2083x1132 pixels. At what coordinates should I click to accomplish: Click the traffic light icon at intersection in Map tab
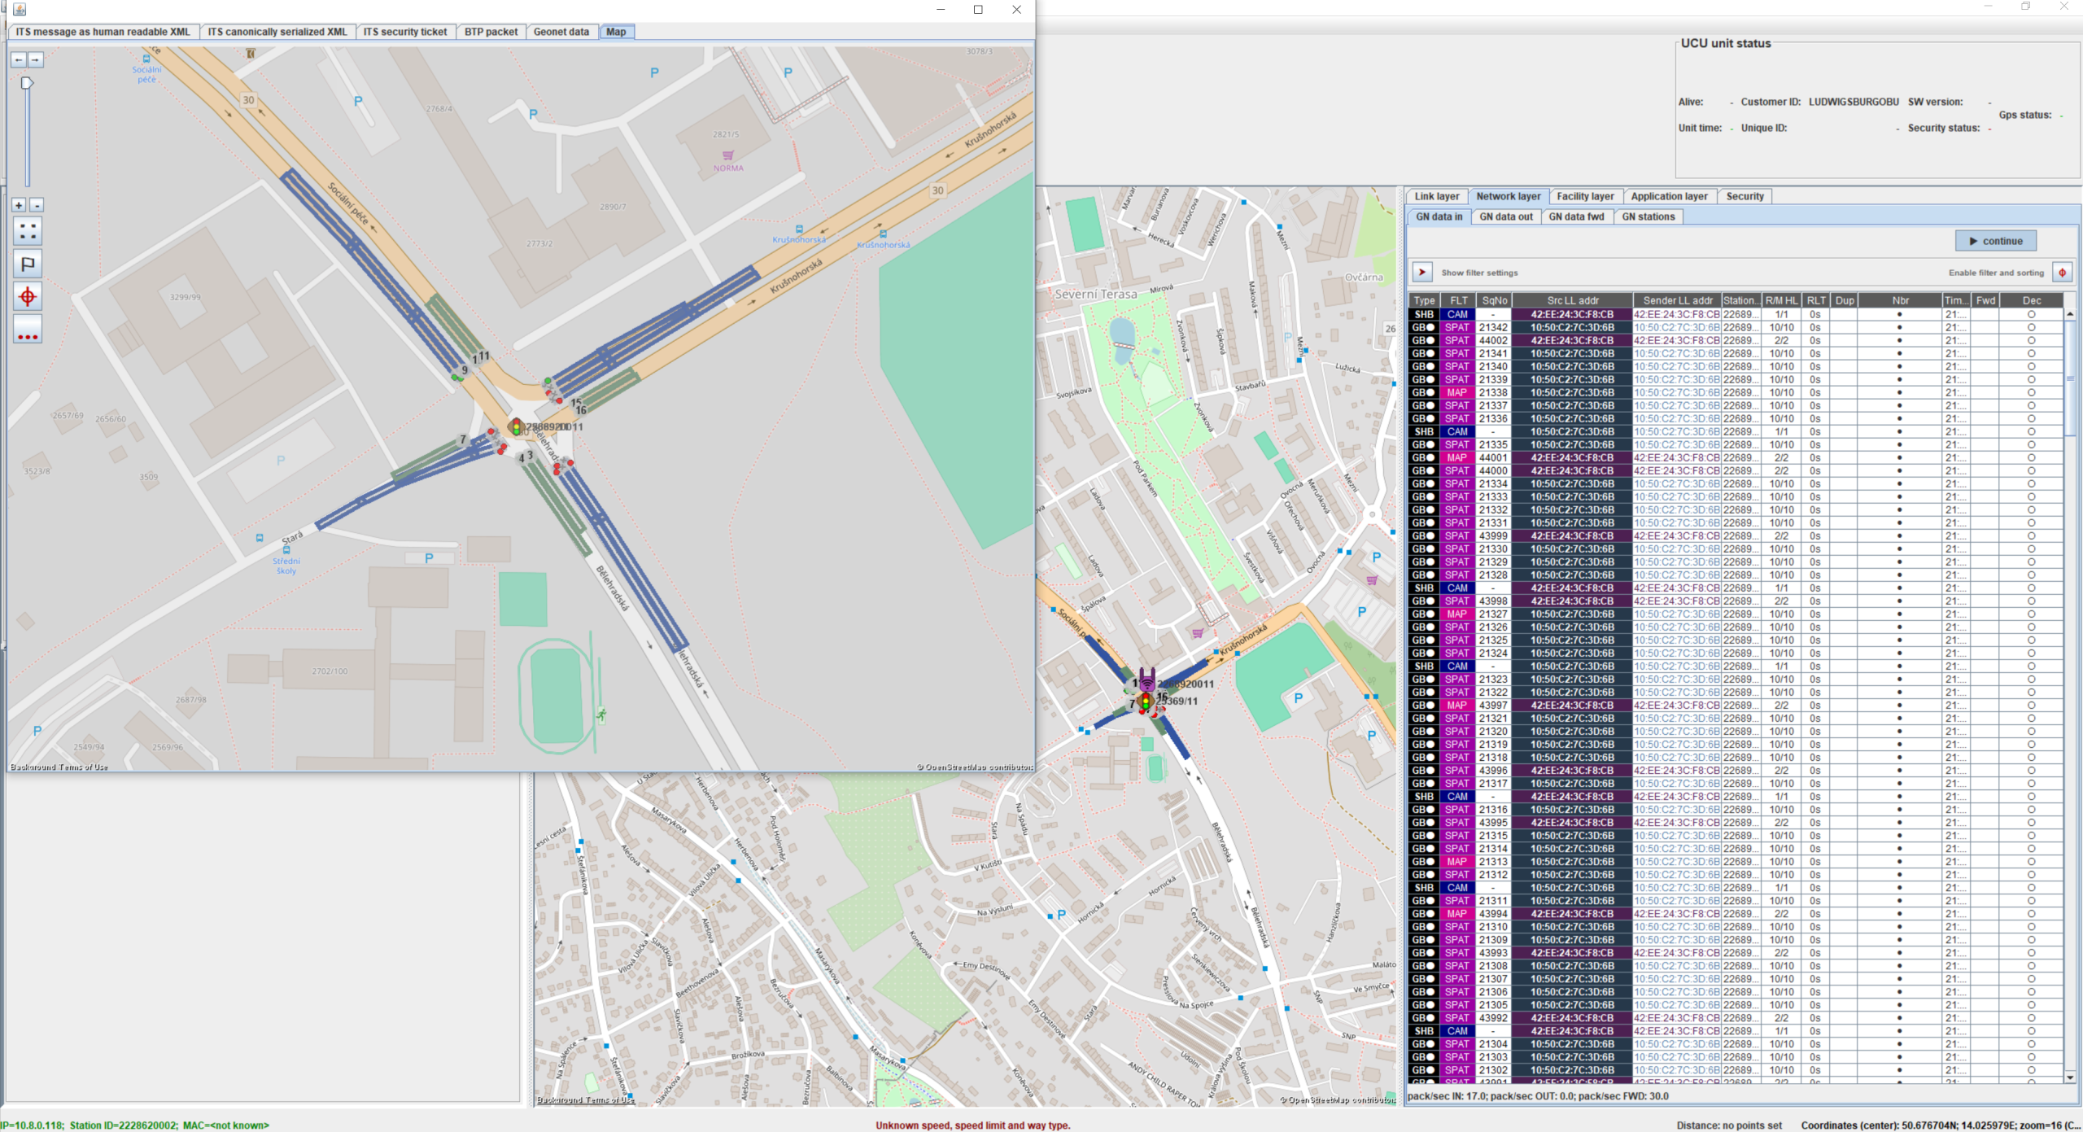pos(516,426)
